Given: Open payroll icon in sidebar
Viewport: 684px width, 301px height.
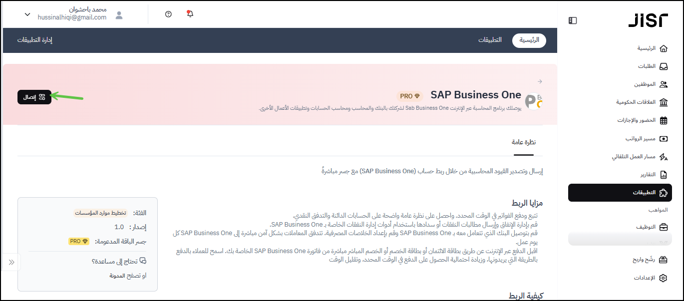Looking at the screenshot, I should click(x=663, y=139).
